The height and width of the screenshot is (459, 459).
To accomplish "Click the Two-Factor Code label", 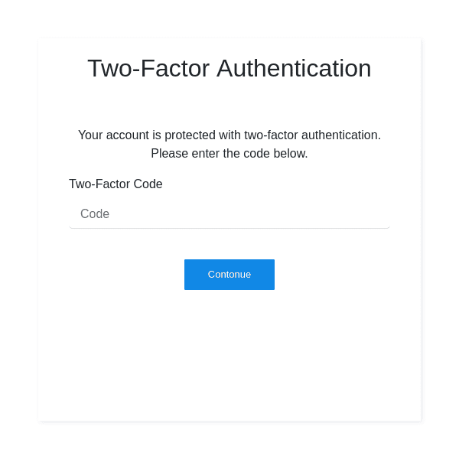I will (116, 184).
